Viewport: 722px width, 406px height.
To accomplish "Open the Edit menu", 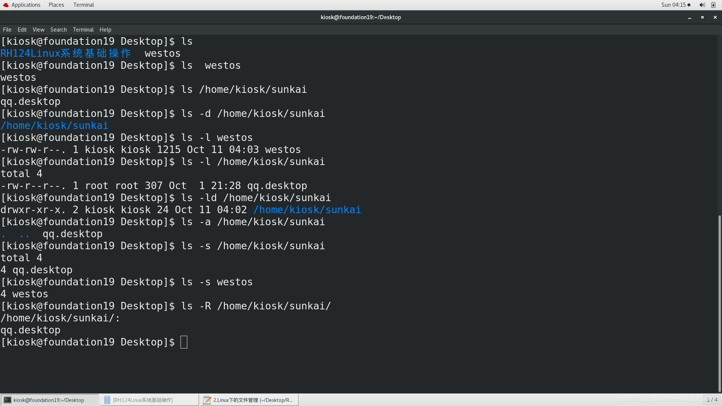I will (22, 30).
